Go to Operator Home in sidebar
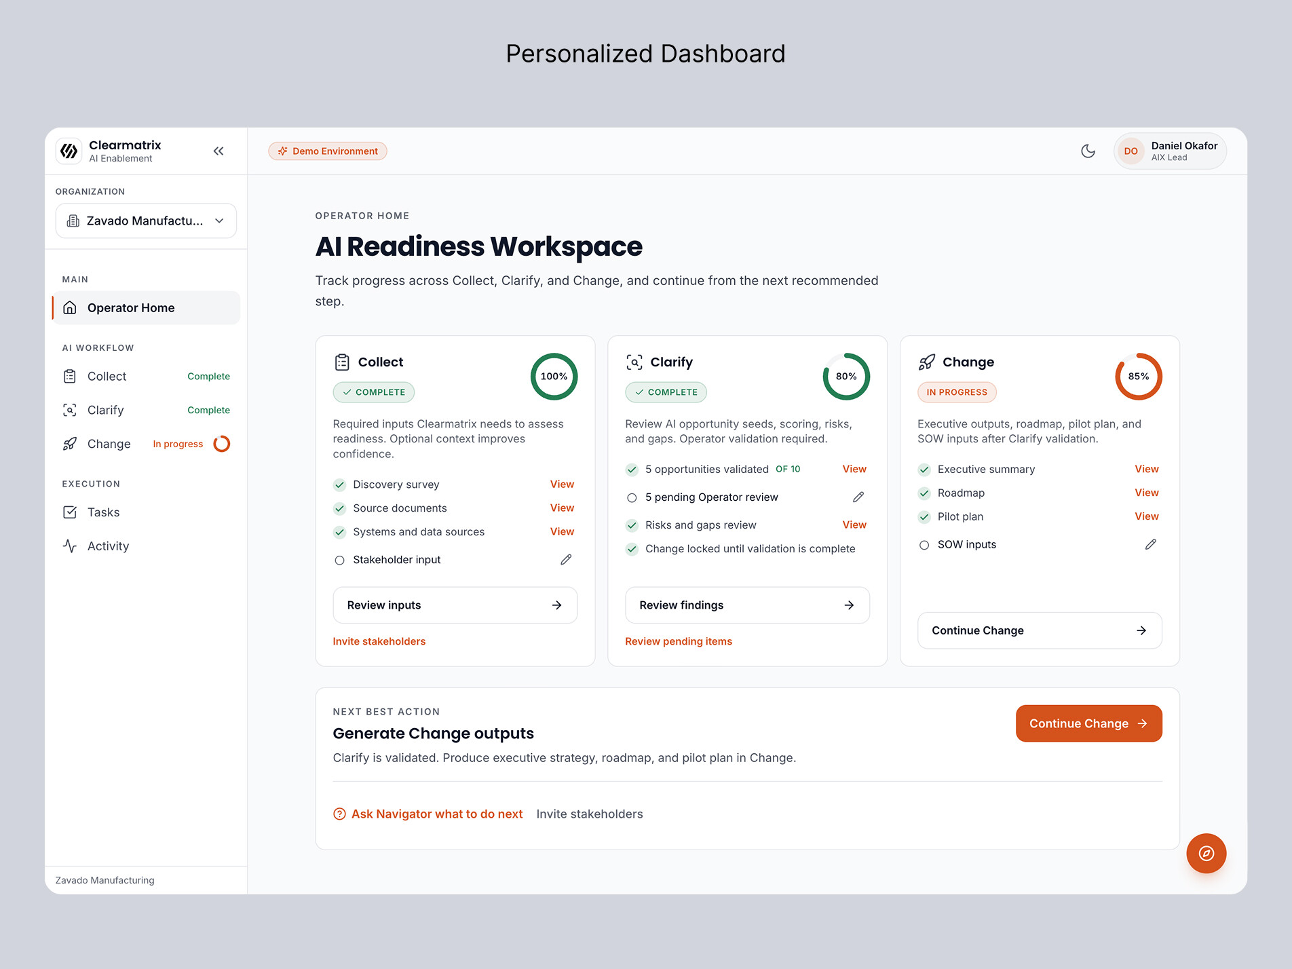 click(x=146, y=308)
